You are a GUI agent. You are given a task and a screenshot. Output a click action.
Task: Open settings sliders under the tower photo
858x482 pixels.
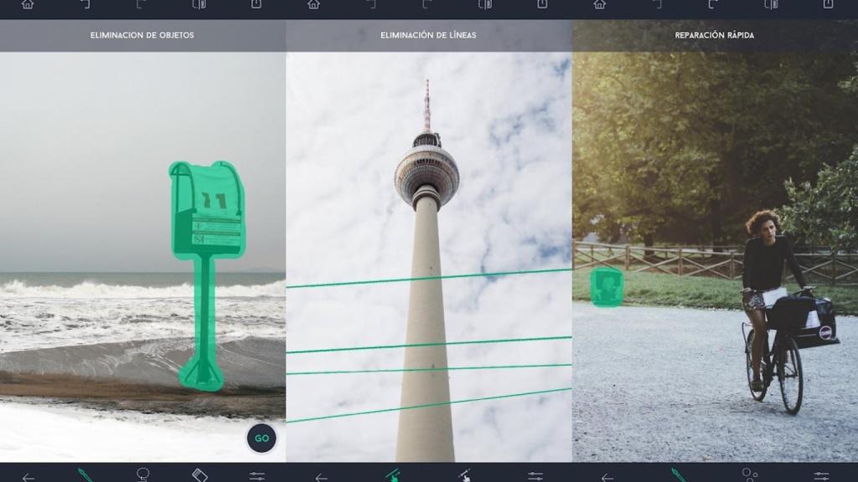(x=535, y=476)
